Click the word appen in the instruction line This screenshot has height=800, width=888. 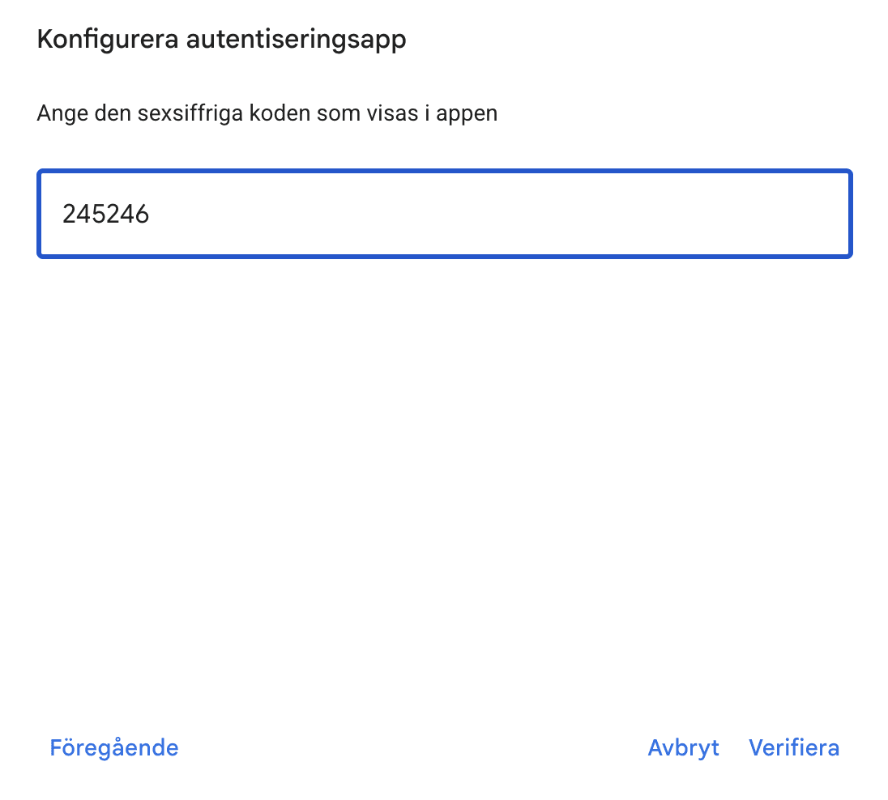coord(467,114)
